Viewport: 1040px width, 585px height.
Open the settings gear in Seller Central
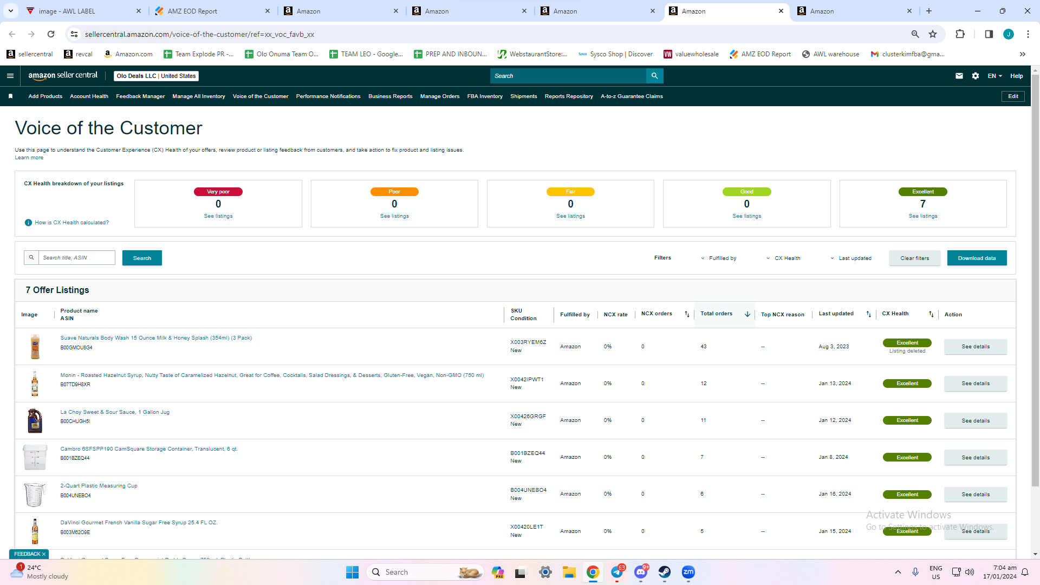[x=976, y=76]
